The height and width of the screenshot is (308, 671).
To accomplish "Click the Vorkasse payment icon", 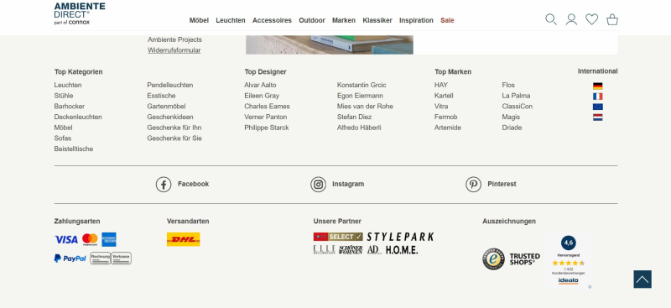I will tap(121, 258).
